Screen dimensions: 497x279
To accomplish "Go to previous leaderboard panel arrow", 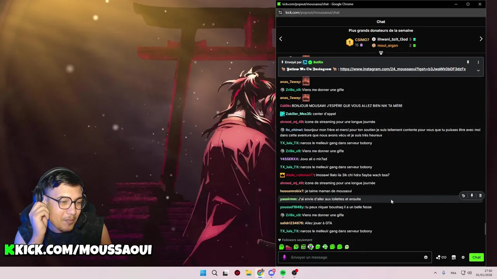I will [x=281, y=39].
